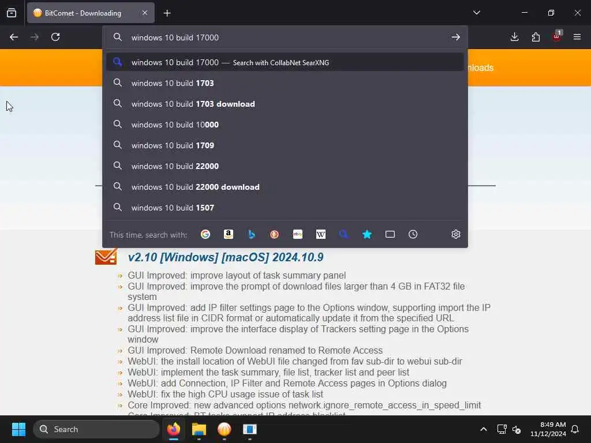Viewport: 591px width, 443px height.
Task: Select the BitComet - Downloading tab
Action: pyautogui.click(x=91, y=13)
